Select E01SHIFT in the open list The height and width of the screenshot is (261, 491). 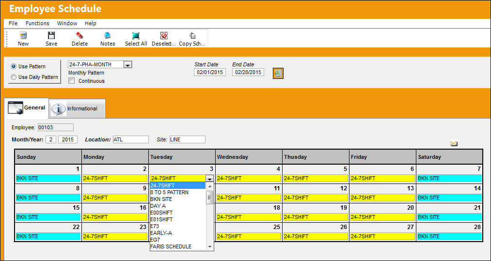pos(177,219)
